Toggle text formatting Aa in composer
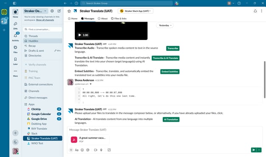The width and height of the screenshot is (266, 157). point(76,150)
